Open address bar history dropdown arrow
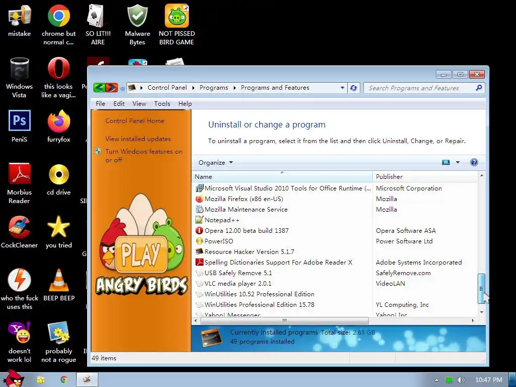 (342, 88)
